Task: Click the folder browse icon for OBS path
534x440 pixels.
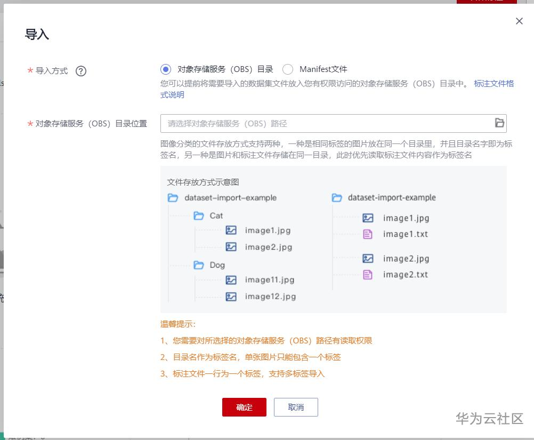Action: click(x=499, y=123)
